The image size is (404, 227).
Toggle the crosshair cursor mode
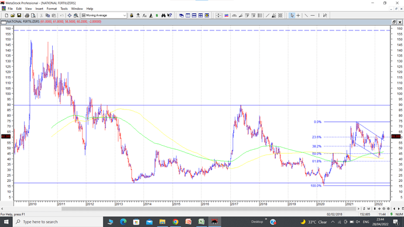tap(298, 15)
